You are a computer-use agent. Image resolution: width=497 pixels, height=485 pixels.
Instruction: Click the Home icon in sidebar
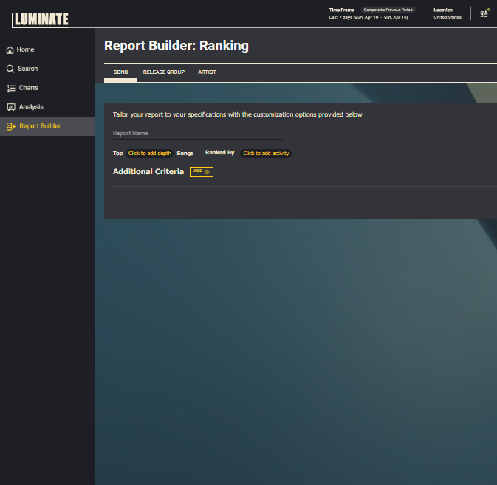[x=10, y=49]
